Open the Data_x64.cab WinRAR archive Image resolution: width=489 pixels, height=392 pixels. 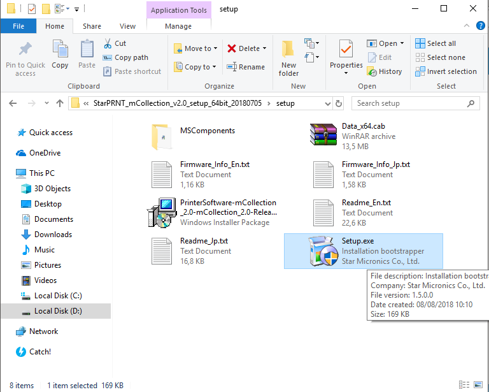[x=352, y=136]
